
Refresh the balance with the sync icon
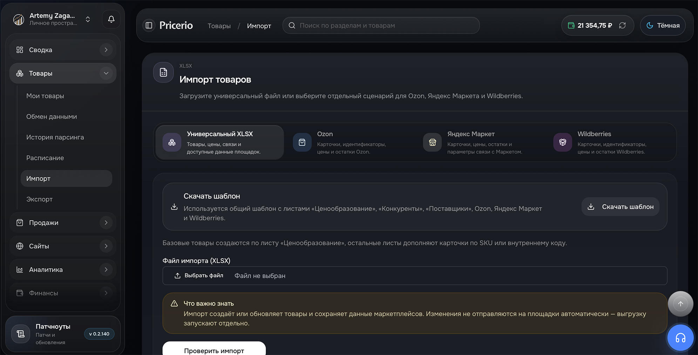click(622, 25)
